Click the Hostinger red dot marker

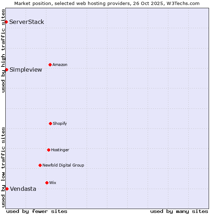(x=49, y=150)
